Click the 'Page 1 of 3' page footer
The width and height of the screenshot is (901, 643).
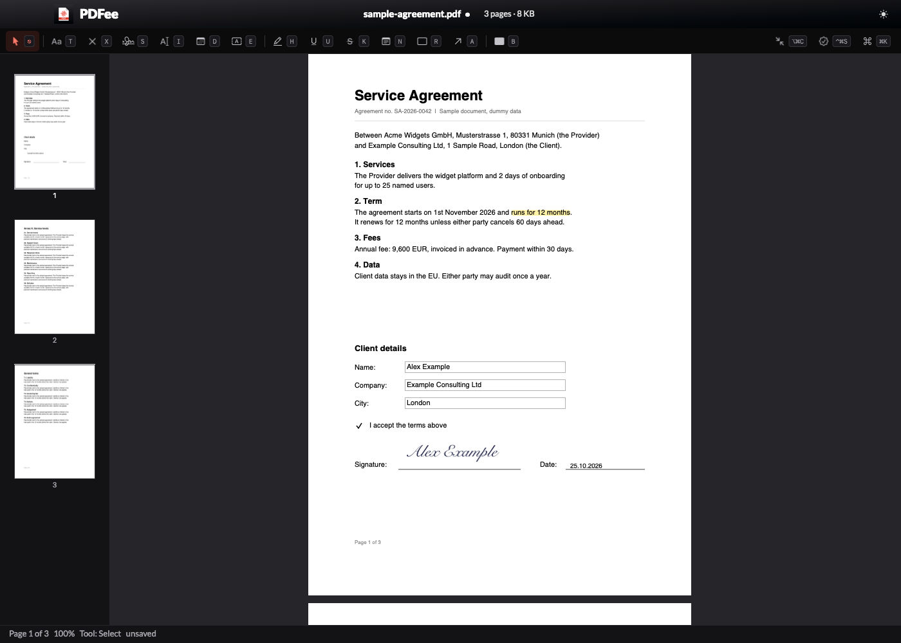[367, 543]
